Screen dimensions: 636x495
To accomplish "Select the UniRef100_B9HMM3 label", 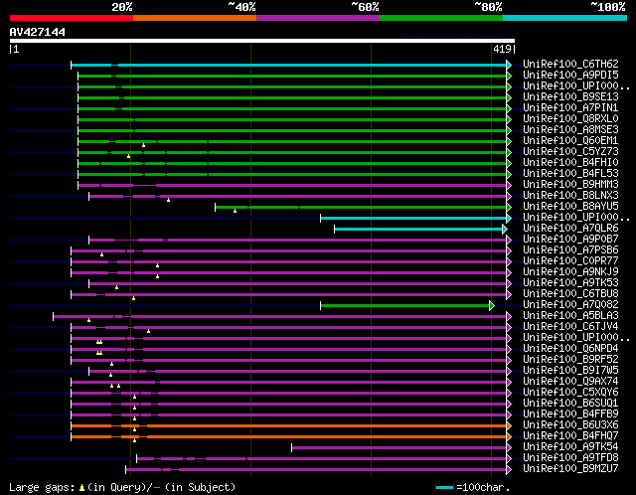I will [x=570, y=184].
